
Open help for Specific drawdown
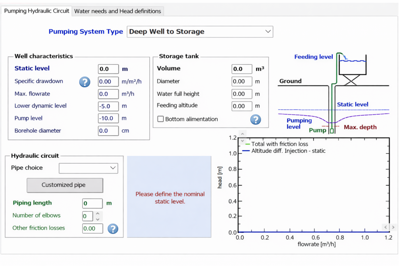(85, 82)
